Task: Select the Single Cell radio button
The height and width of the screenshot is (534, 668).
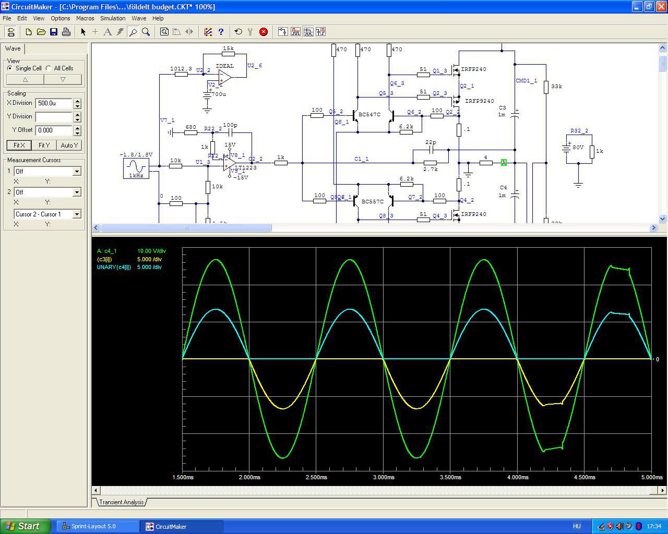Action: coord(10,68)
